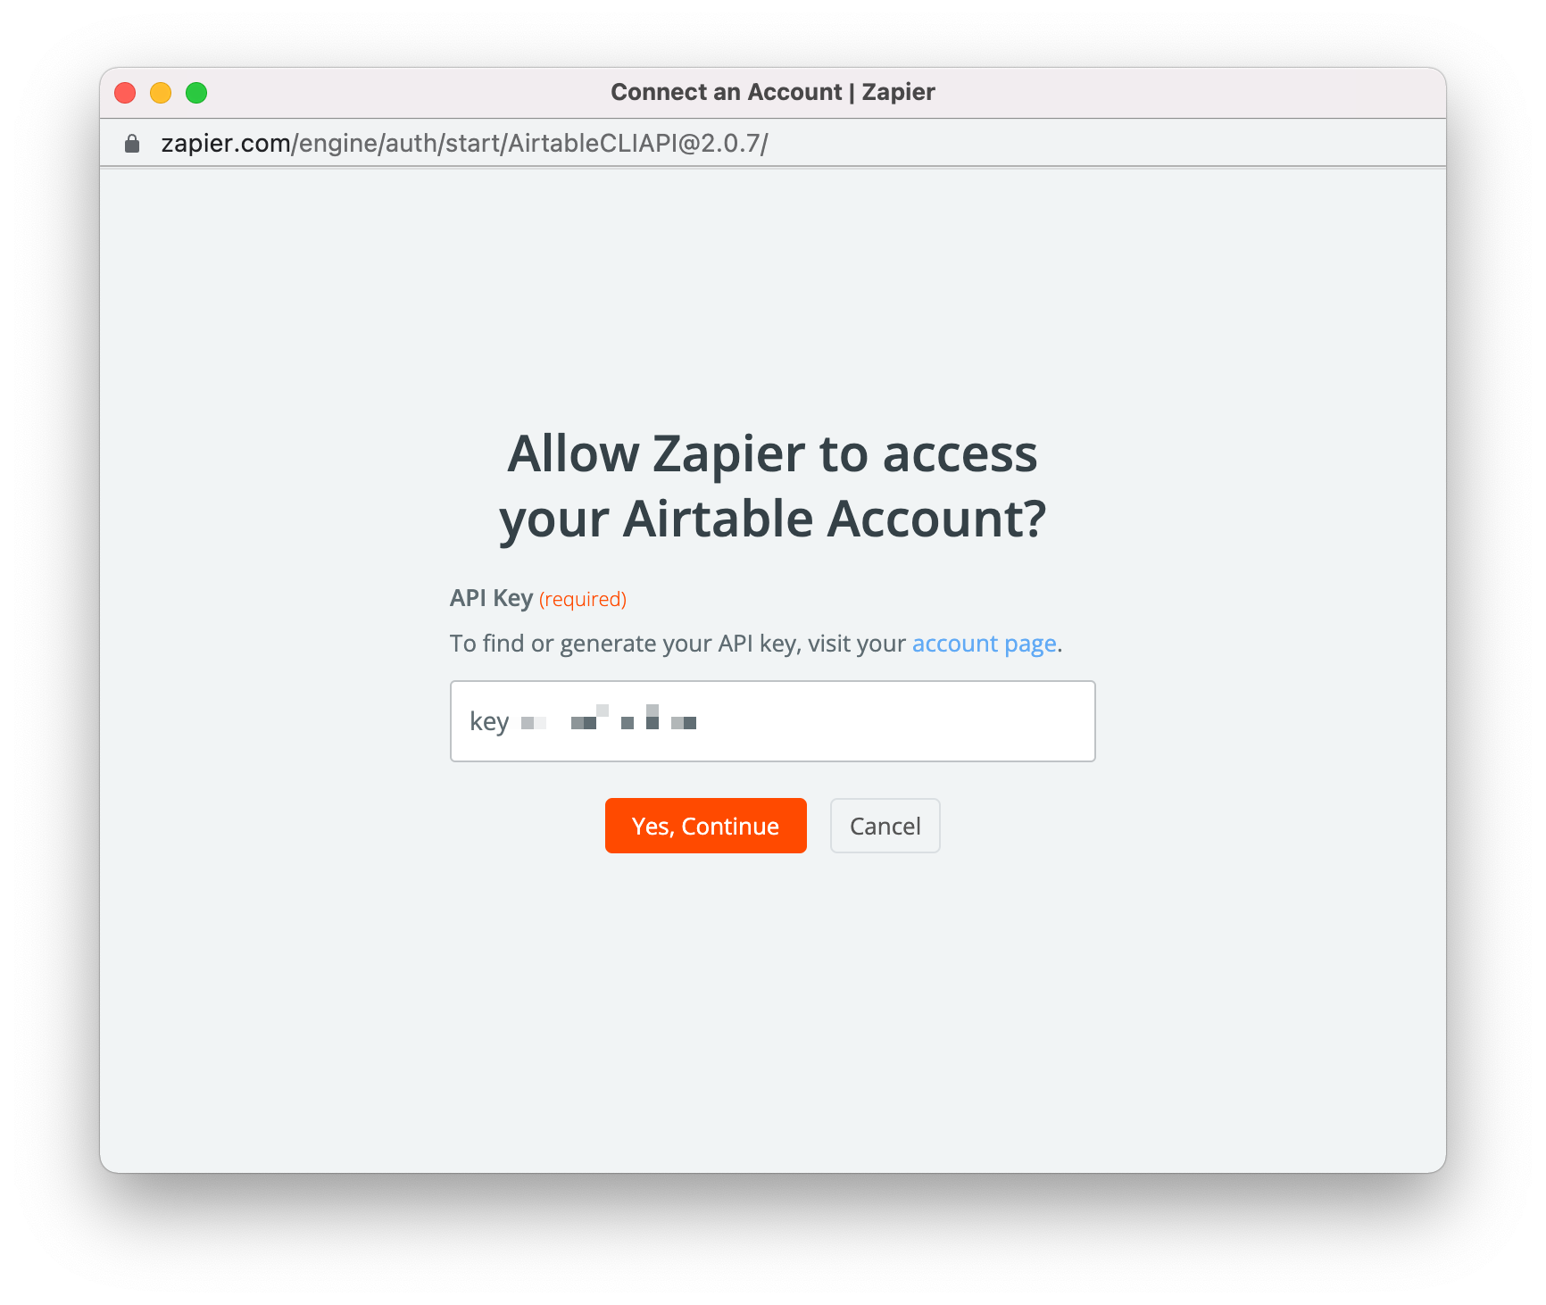Click the API Key field label
The width and height of the screenshot is (1546, 1305).
[491, 598]
